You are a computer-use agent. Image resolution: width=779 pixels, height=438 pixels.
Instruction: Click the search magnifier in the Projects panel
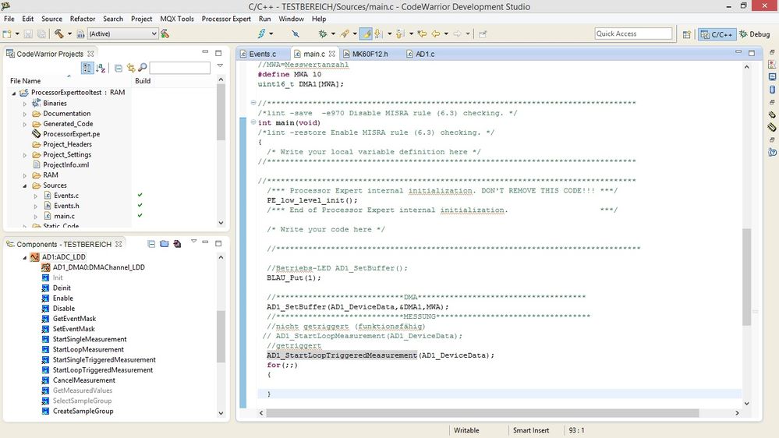click(x=143, y=69)
